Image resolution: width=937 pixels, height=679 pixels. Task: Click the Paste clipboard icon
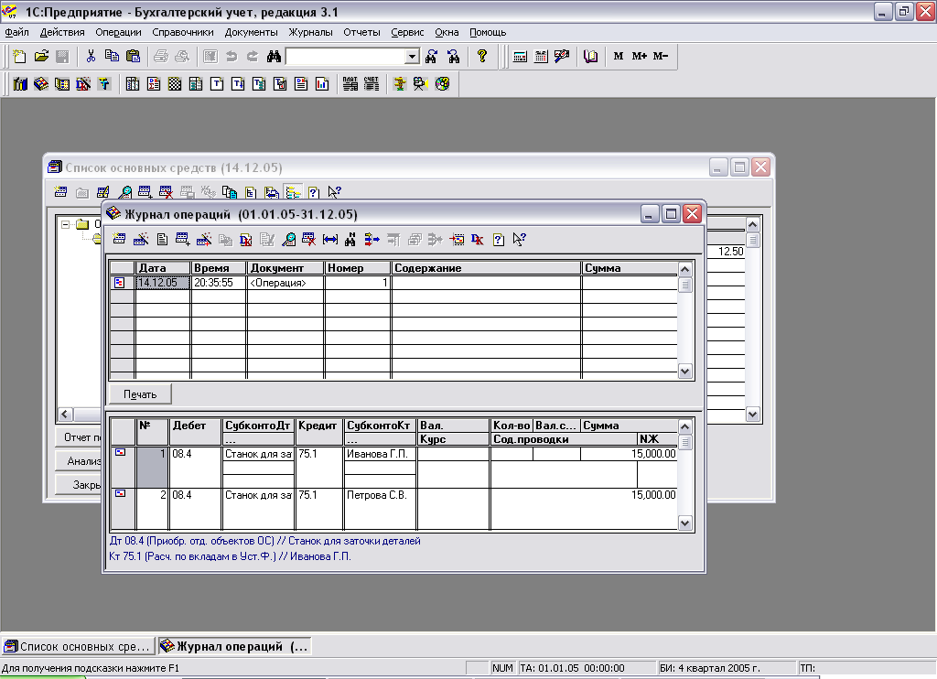134,56
